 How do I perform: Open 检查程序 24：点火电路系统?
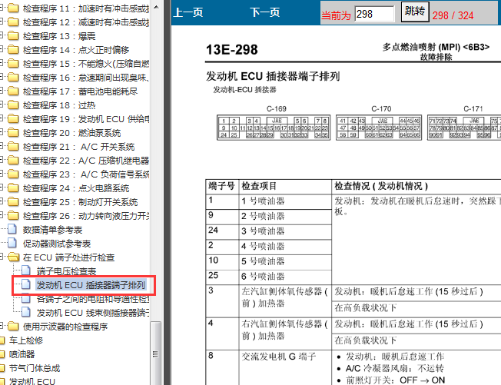click(x=76, y=188)
